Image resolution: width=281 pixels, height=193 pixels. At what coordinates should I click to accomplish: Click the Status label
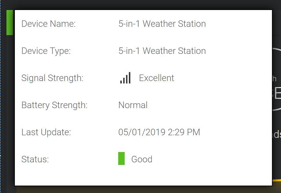(35, 159)
